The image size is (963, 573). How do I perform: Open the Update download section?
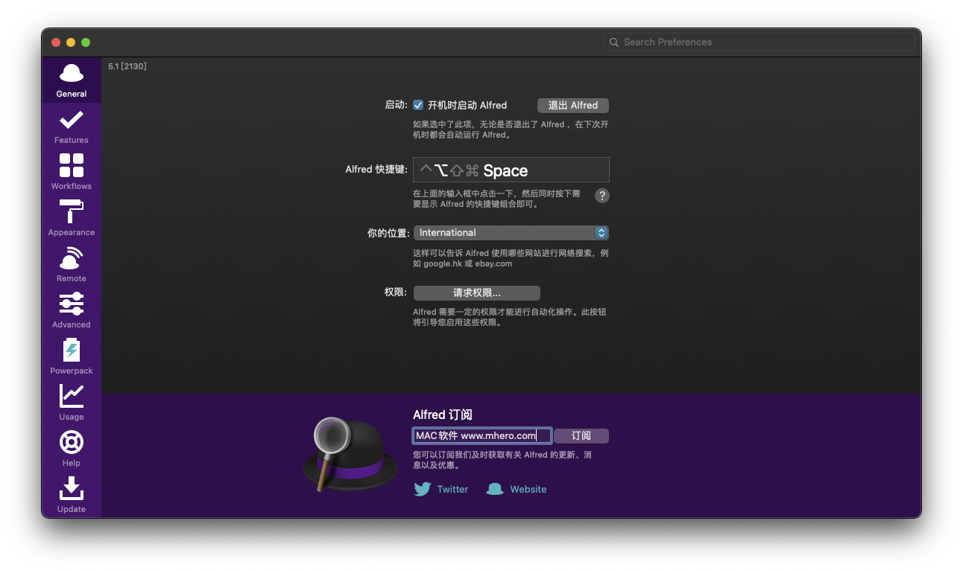(x=72, y=496)
